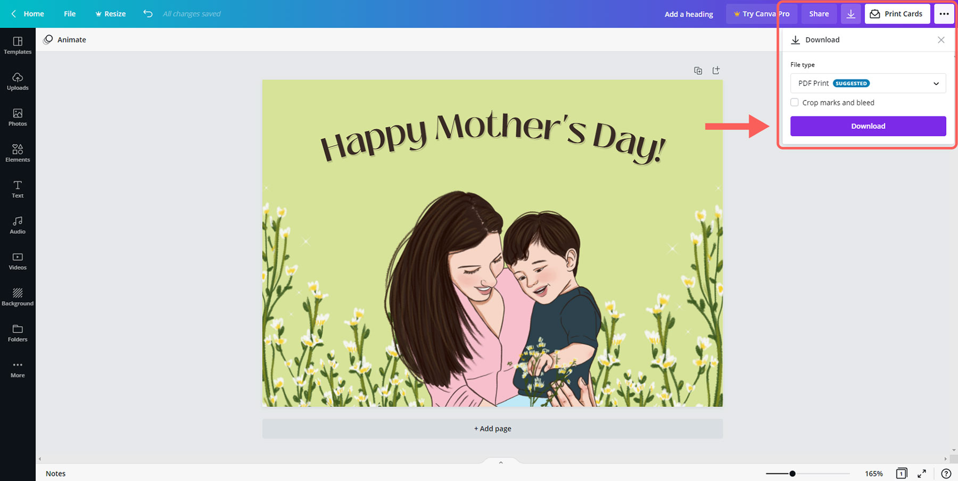Enable Crop marks and bleed checkbox
958x481 pixels.
point(795,102)
